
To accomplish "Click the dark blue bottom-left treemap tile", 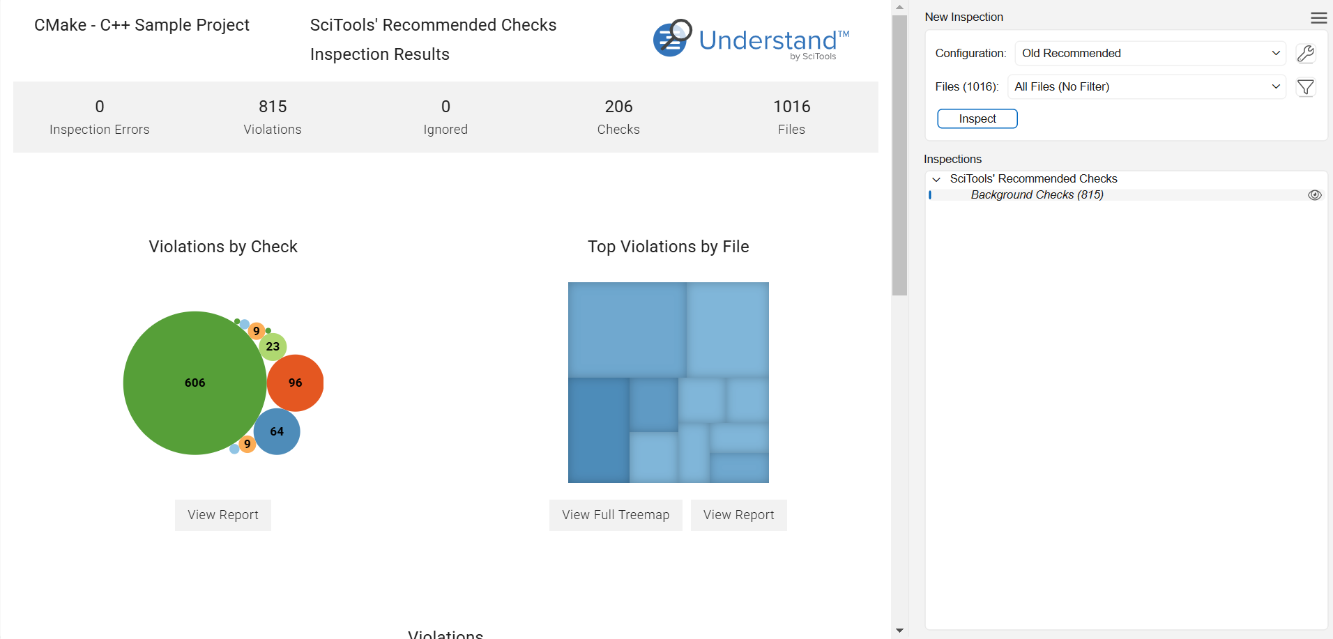I will (x=598, y=430).
